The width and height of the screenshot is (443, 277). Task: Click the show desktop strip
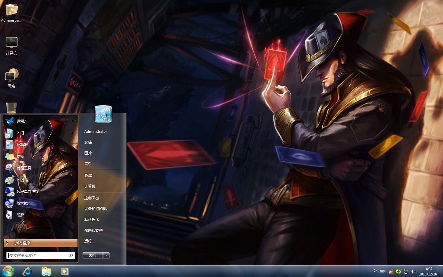(x=441, y=271)
